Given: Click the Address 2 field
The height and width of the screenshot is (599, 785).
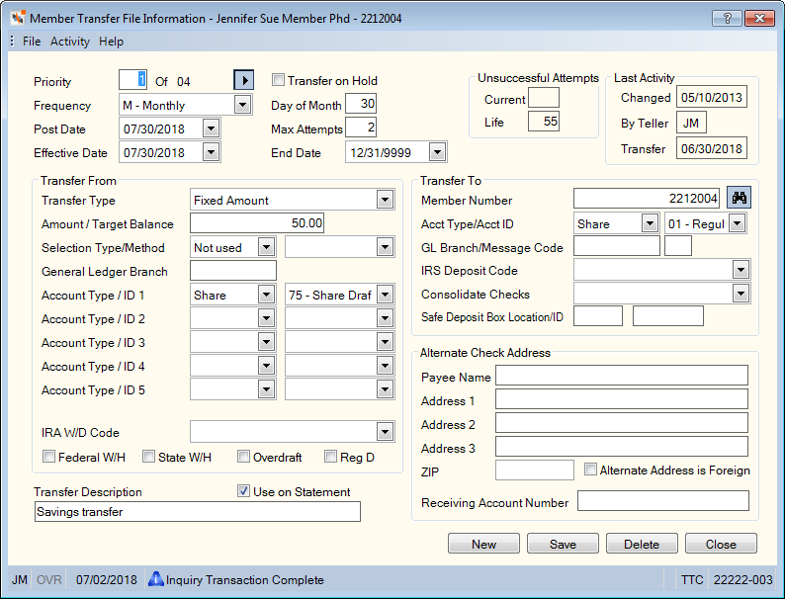Looking at the screenshot, I should click(622, 423).
